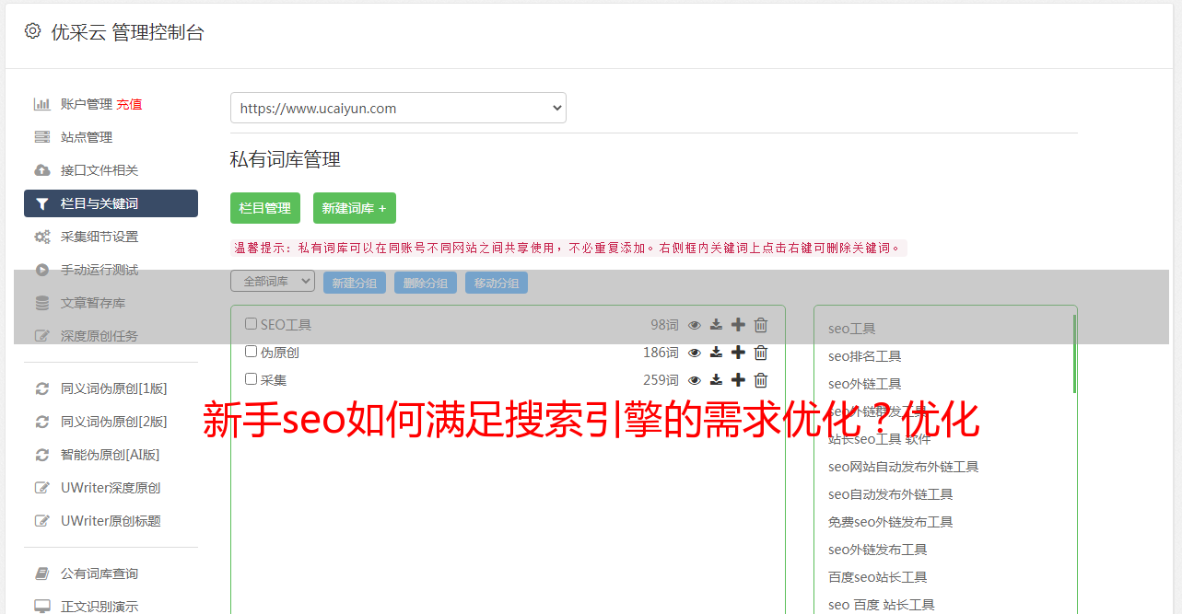This screenshot has height=614, width=1182.
Task: Select keyword seo外链工具
Action: [x=864, y=384]
